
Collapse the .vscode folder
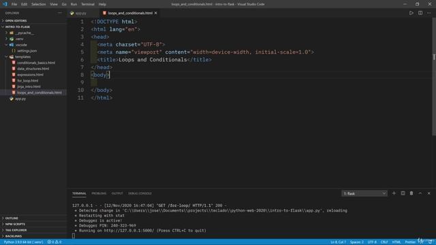pos(21,45)
